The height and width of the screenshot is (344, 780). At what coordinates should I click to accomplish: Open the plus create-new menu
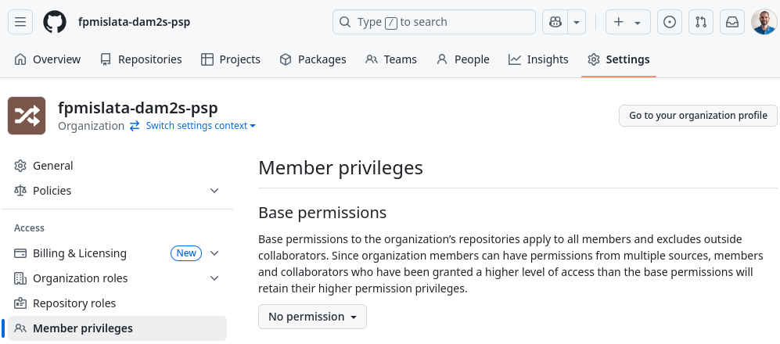point(627,22)
